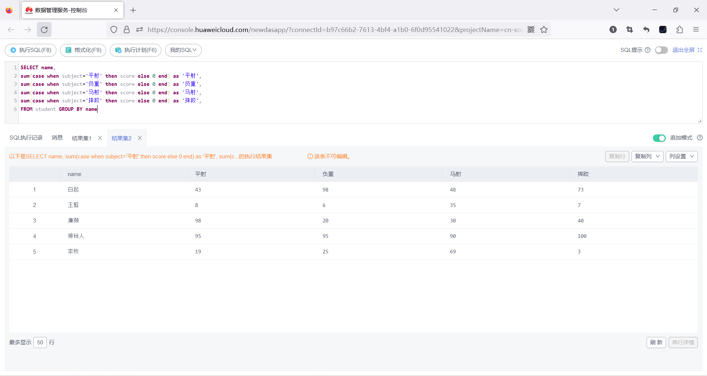Screen dimensions: 707x376
Task: Open help for SQL提示
Action: [648, 50]
